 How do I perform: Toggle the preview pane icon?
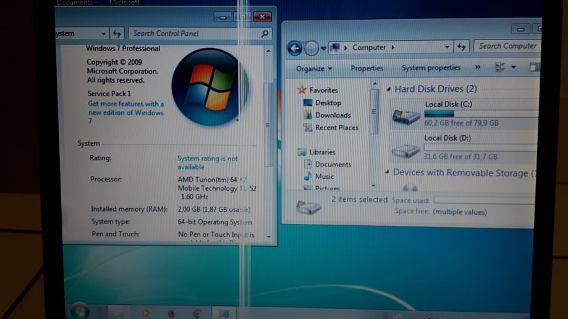tap(534, 67)
